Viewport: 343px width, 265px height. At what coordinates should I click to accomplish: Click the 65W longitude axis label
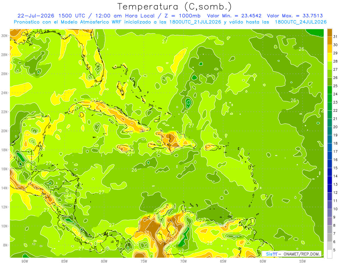point(223,261)
